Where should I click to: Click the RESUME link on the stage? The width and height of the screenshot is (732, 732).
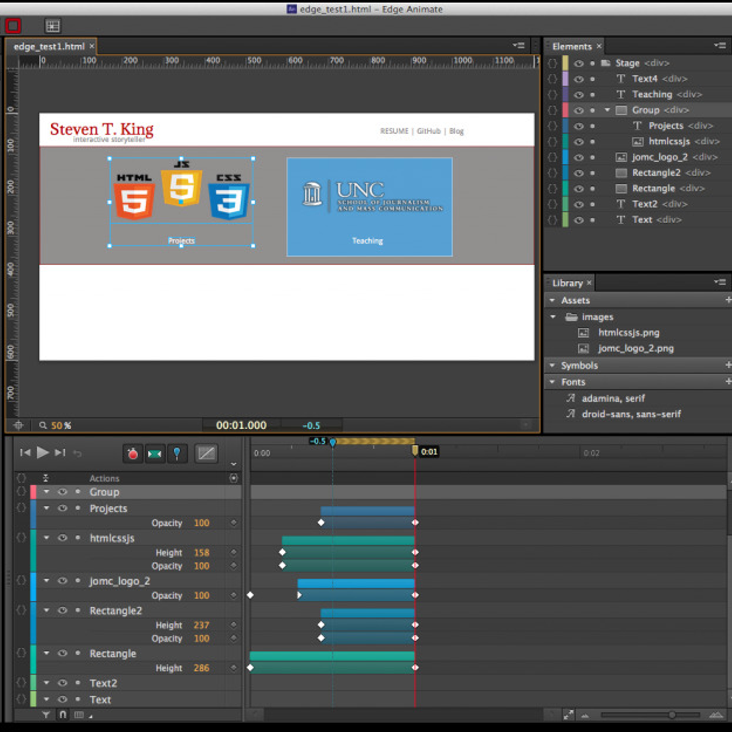coord(394,131)
